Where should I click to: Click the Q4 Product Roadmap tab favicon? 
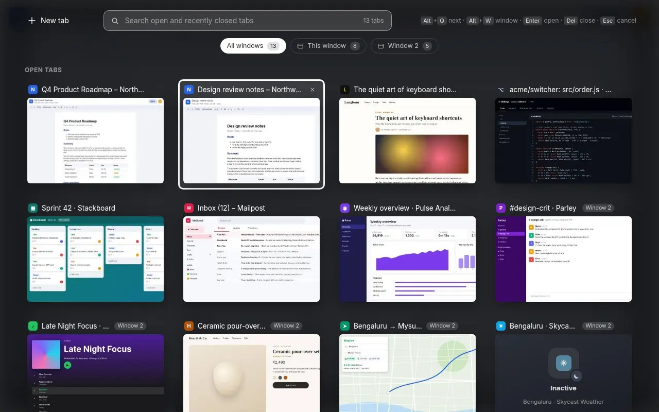(x=33, y=90)
